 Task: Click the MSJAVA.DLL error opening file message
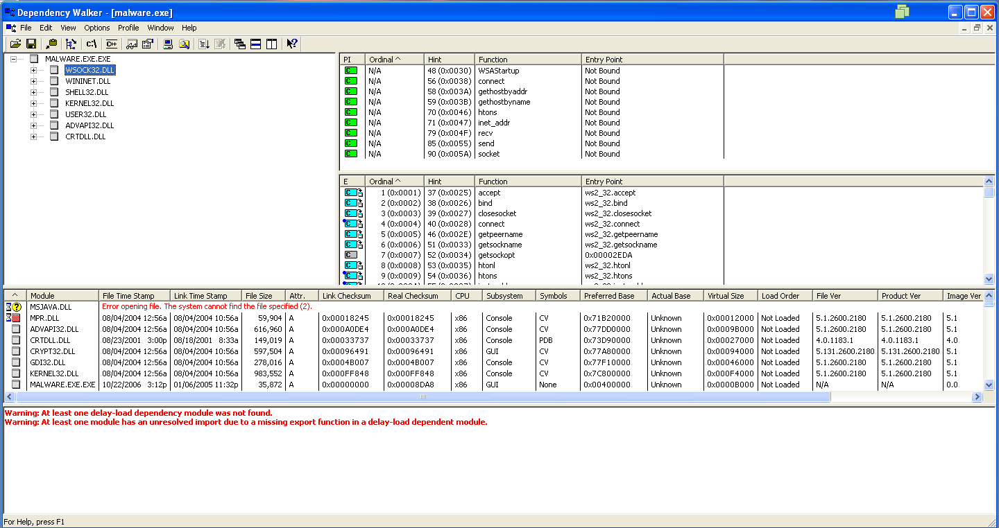207,306
